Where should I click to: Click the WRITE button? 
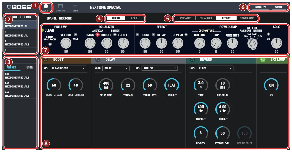pyautogui.click(x=280, y=7)
